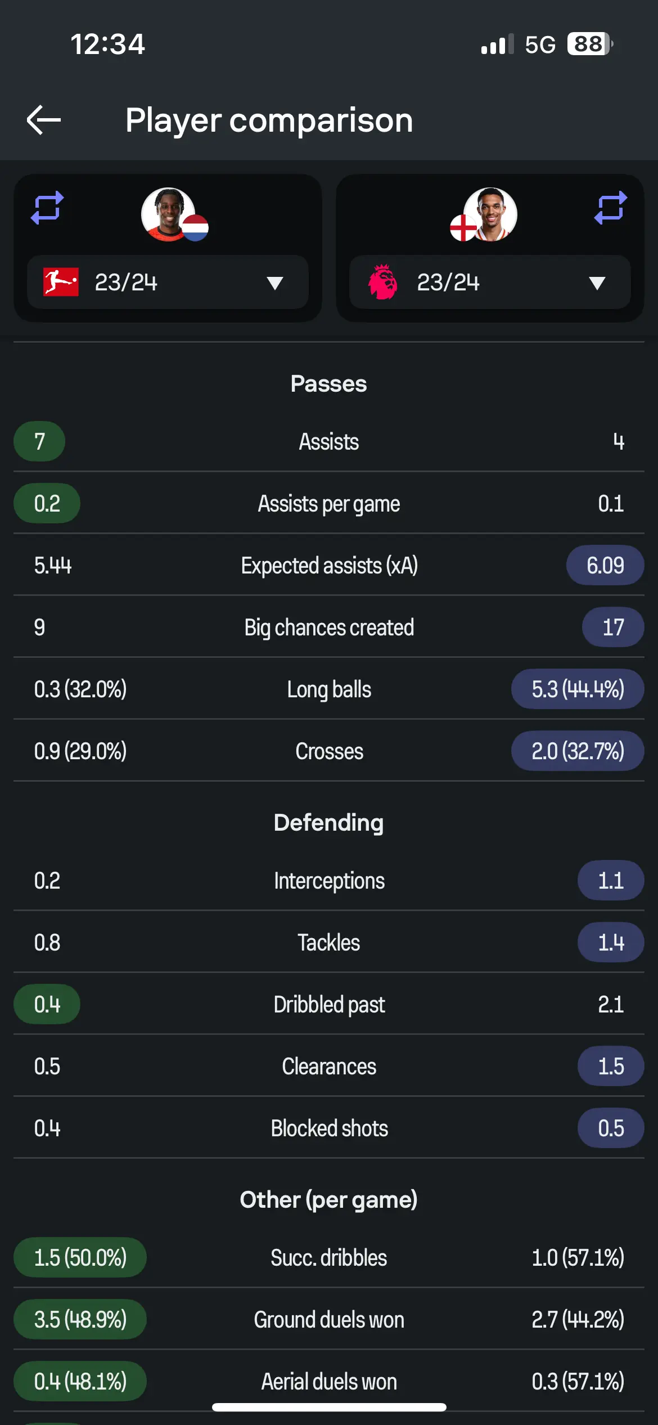The height and width of the screenshot is (1425, 658).
Task: Tap the Defending section header
Action: [329, 823]
